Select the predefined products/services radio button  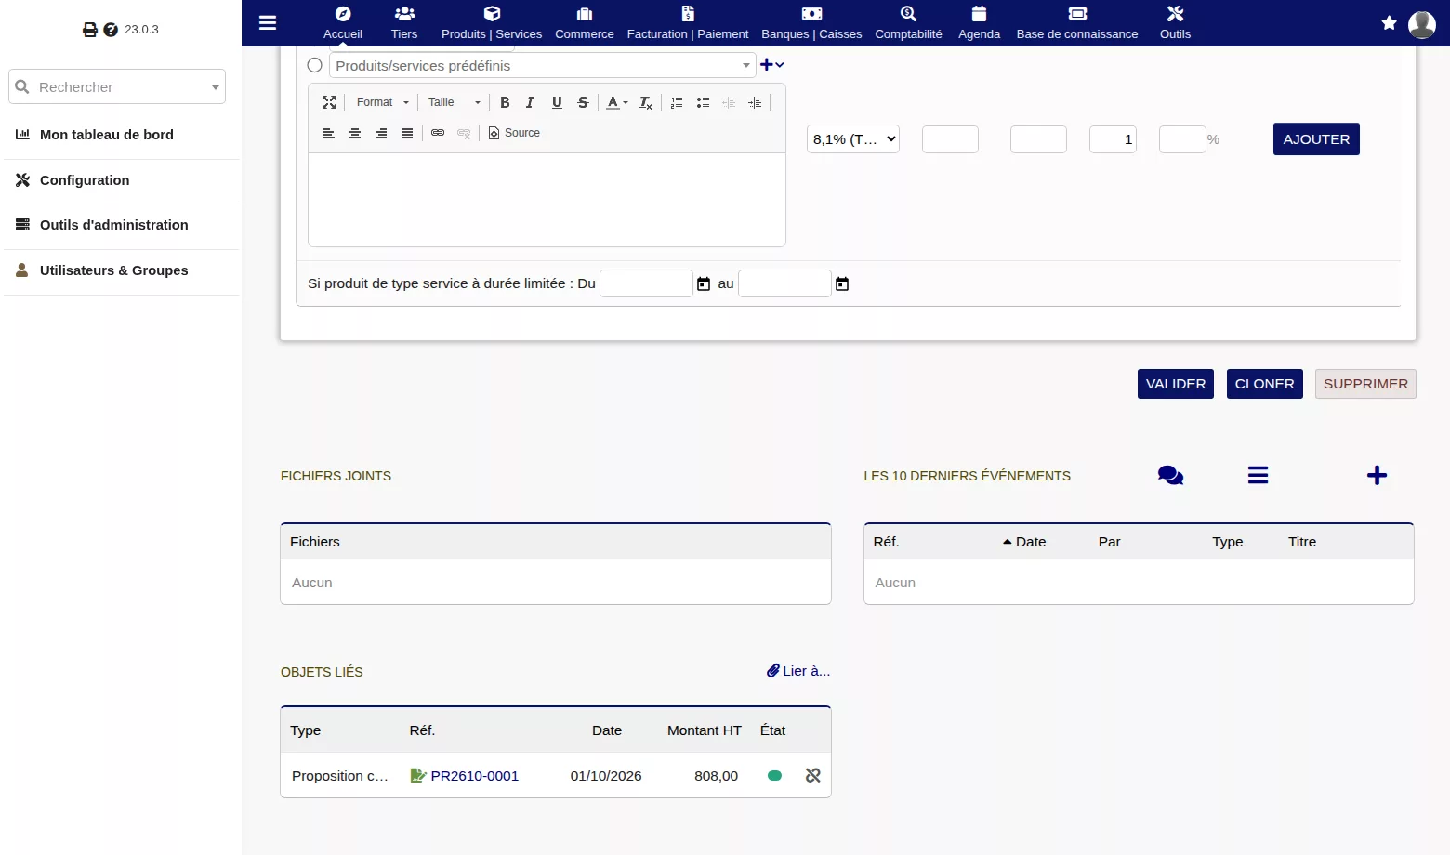(315, 65)
